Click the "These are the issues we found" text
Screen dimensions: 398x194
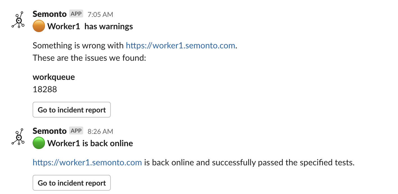point(89,58)
